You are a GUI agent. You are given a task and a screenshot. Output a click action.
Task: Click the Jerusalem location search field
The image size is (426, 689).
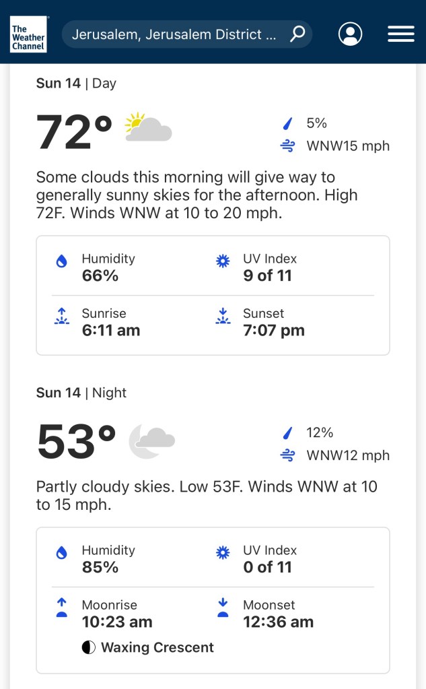coord(175,34)
